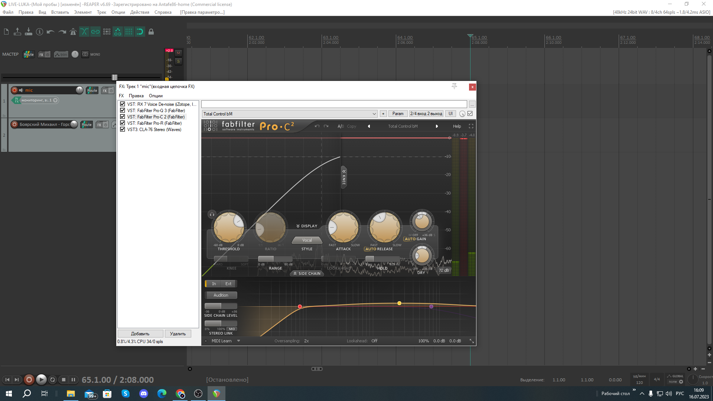Viewport: 713px width, 401px height.
Task: Click the Redo arrow in main toolbar
Action: tap(62, 32)
